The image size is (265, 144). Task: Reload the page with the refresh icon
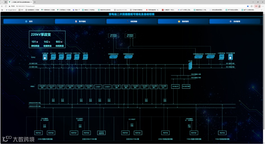(6, 6)
